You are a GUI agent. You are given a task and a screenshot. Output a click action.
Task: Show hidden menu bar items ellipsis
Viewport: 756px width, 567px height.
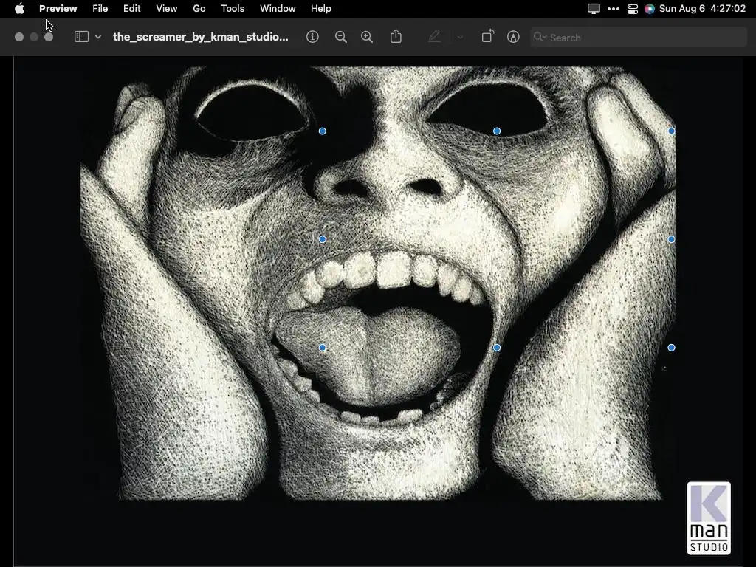click(614, 8)
